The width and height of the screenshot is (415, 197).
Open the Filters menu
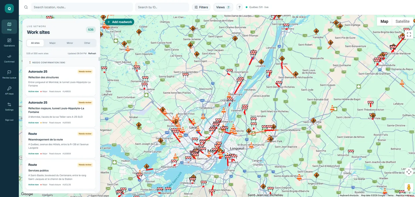[201, 7]
